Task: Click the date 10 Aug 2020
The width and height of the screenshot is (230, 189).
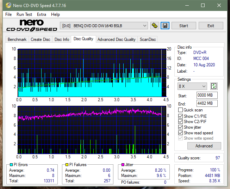Action: [204, 65]
